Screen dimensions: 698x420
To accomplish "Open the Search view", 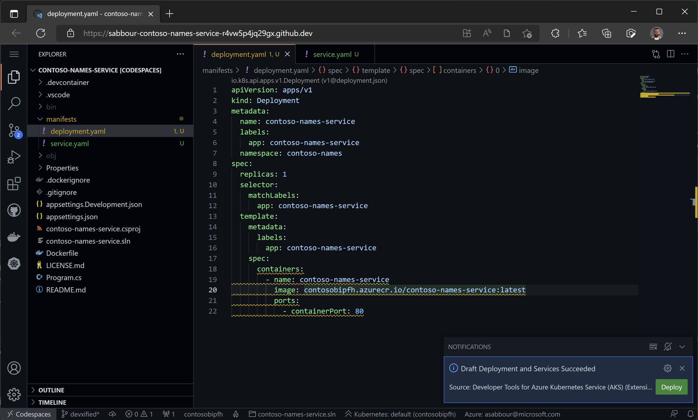I will (14, 103).
